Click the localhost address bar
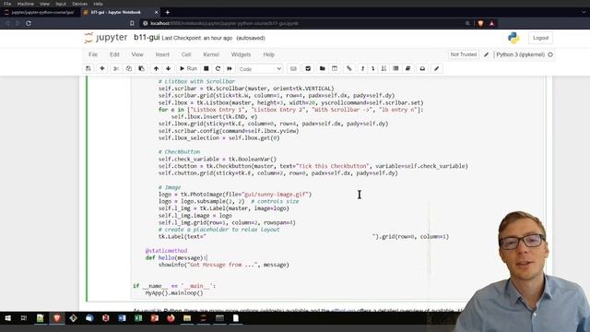This screenshot has width=590, height=332. [301, 23]
